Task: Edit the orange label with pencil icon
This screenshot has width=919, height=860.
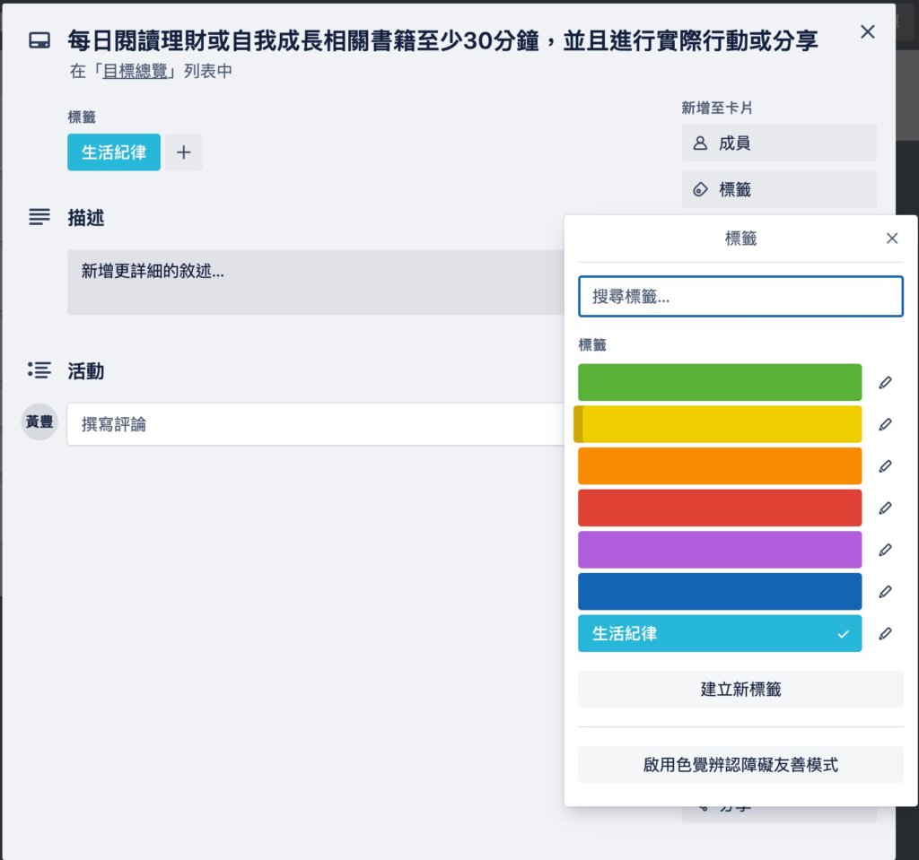Action: (x=885, y=466)
